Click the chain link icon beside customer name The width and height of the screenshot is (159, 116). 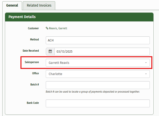click(47, 28)
